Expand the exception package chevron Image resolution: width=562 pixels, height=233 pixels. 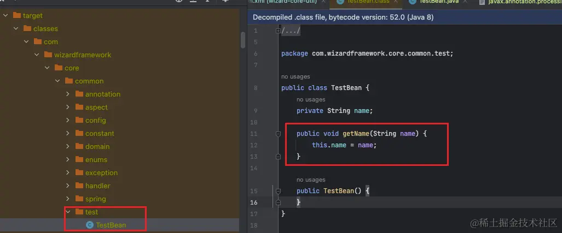click(x=68, y=172)
